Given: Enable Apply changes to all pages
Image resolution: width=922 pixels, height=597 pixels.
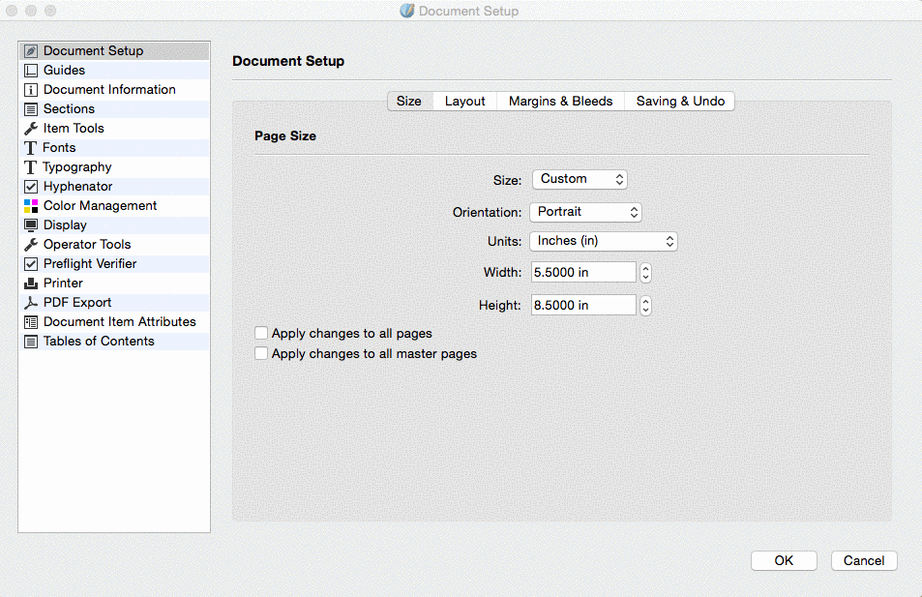Looking at the screenshot, I should point(261,333).
